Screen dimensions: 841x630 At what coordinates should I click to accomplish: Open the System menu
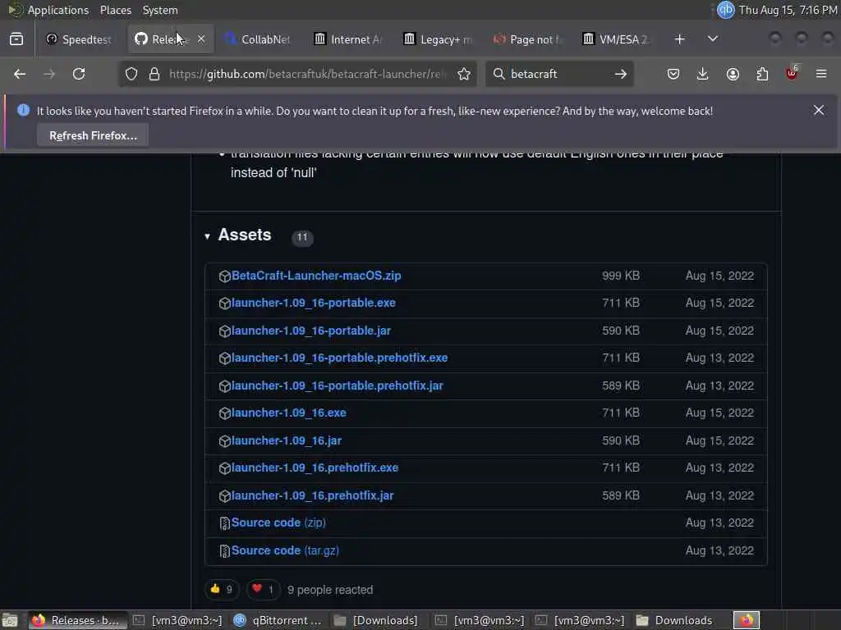pos(160,10)
